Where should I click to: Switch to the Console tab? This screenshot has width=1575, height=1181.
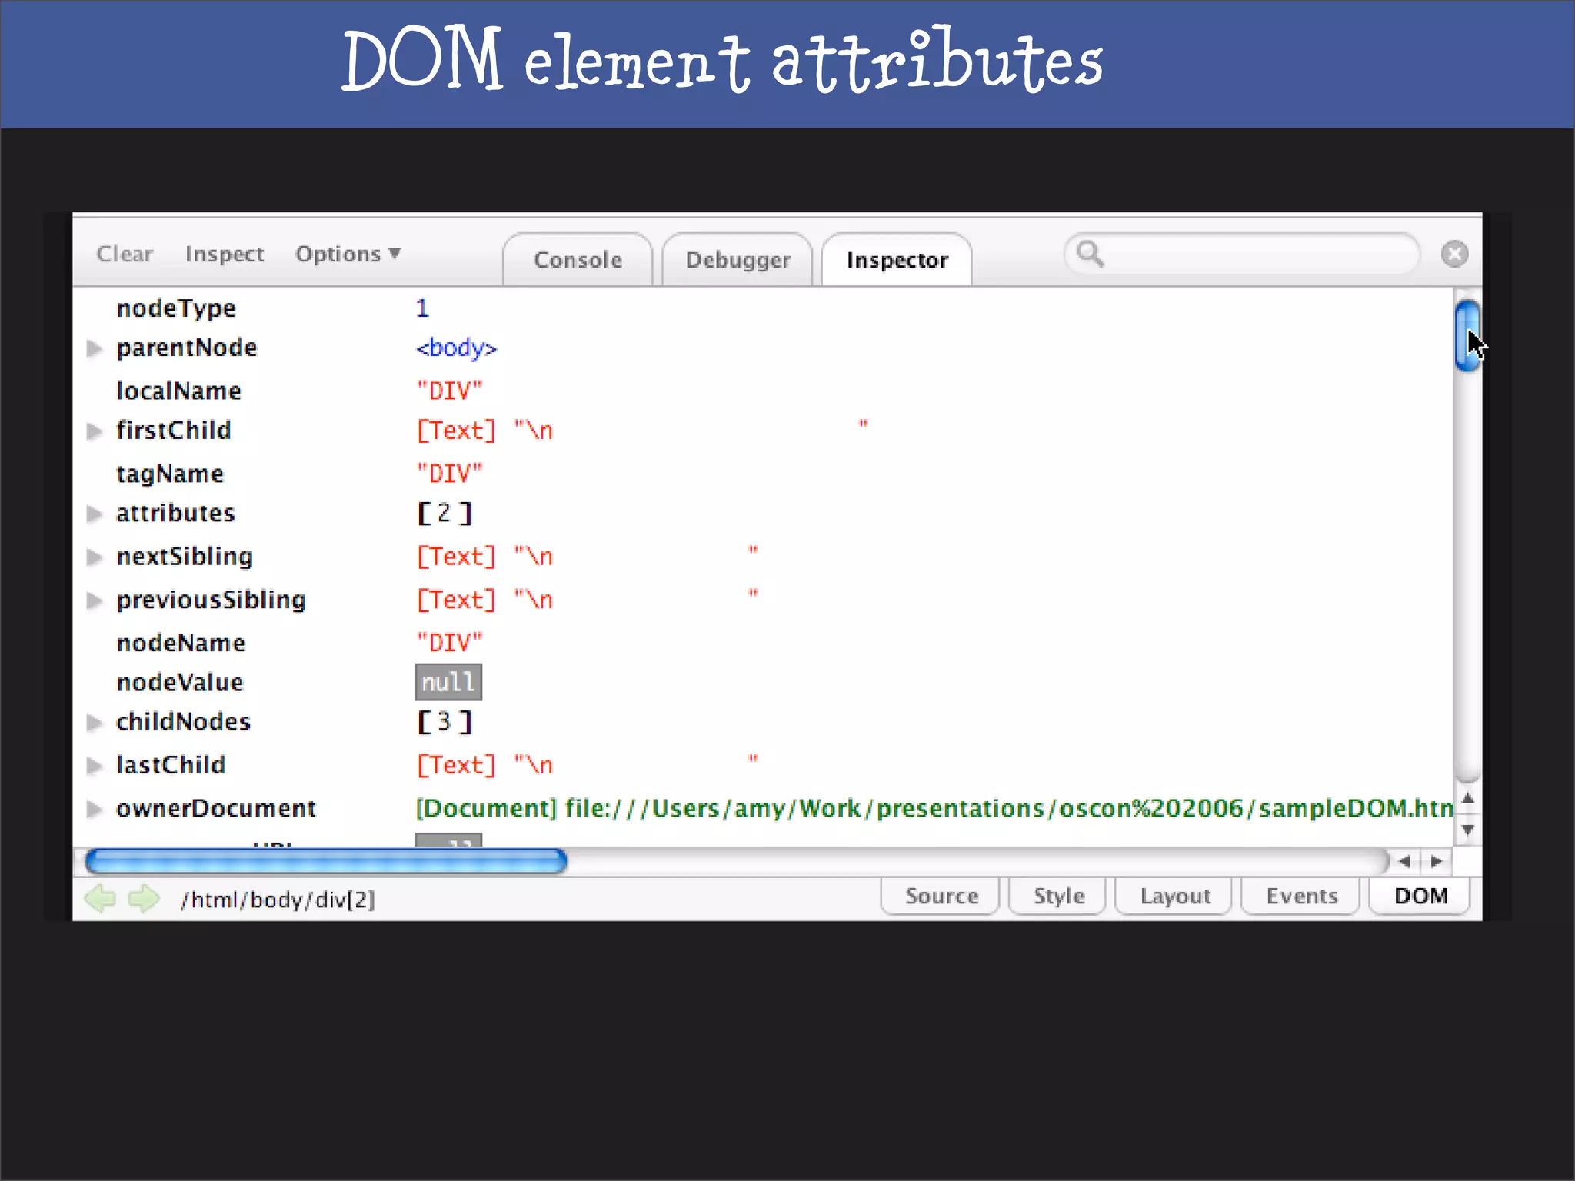[578, 260]
